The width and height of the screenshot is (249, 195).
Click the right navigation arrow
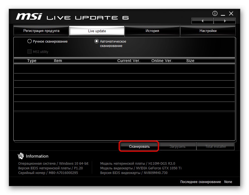pyautogui.click(x=224, y=20)
